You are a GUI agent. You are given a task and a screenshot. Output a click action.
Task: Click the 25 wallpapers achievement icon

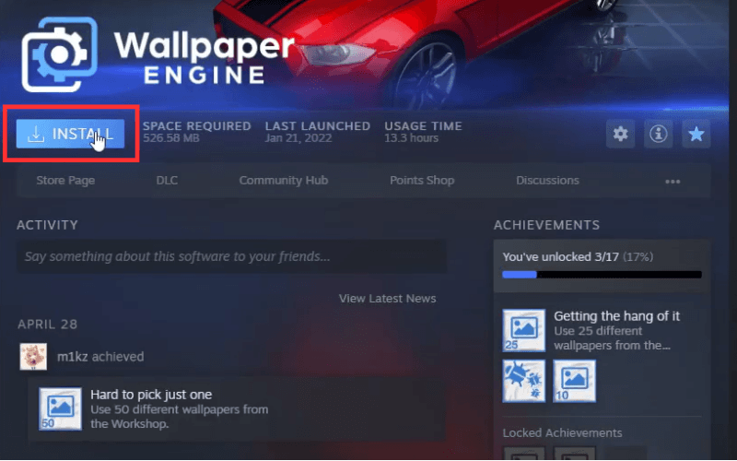(524, 330)
